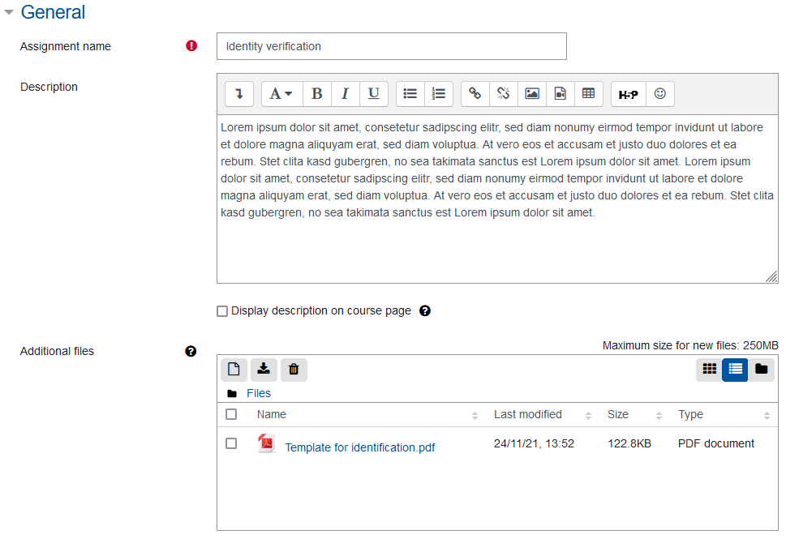The width and height of the screenshot is (786, 539).
Task: Remove a hyperlink with the unlink tool
Action: (x=503, y=93)
